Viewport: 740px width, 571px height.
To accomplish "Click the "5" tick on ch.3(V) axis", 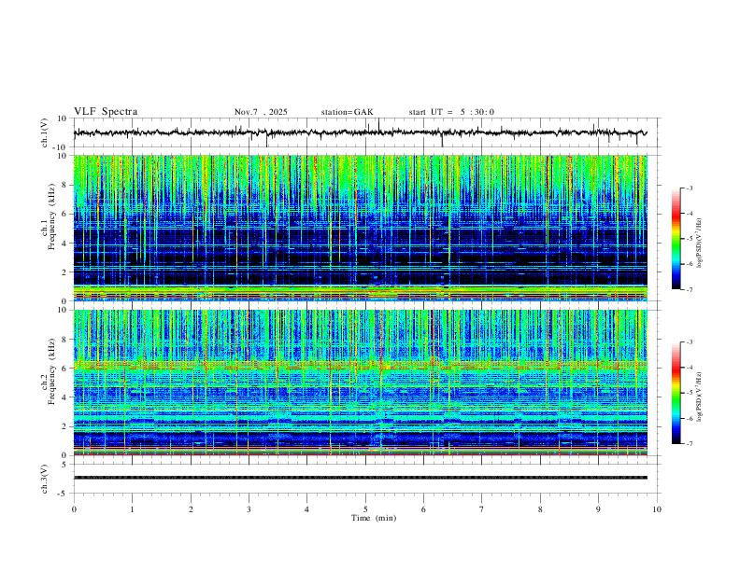I will point(65,464).
